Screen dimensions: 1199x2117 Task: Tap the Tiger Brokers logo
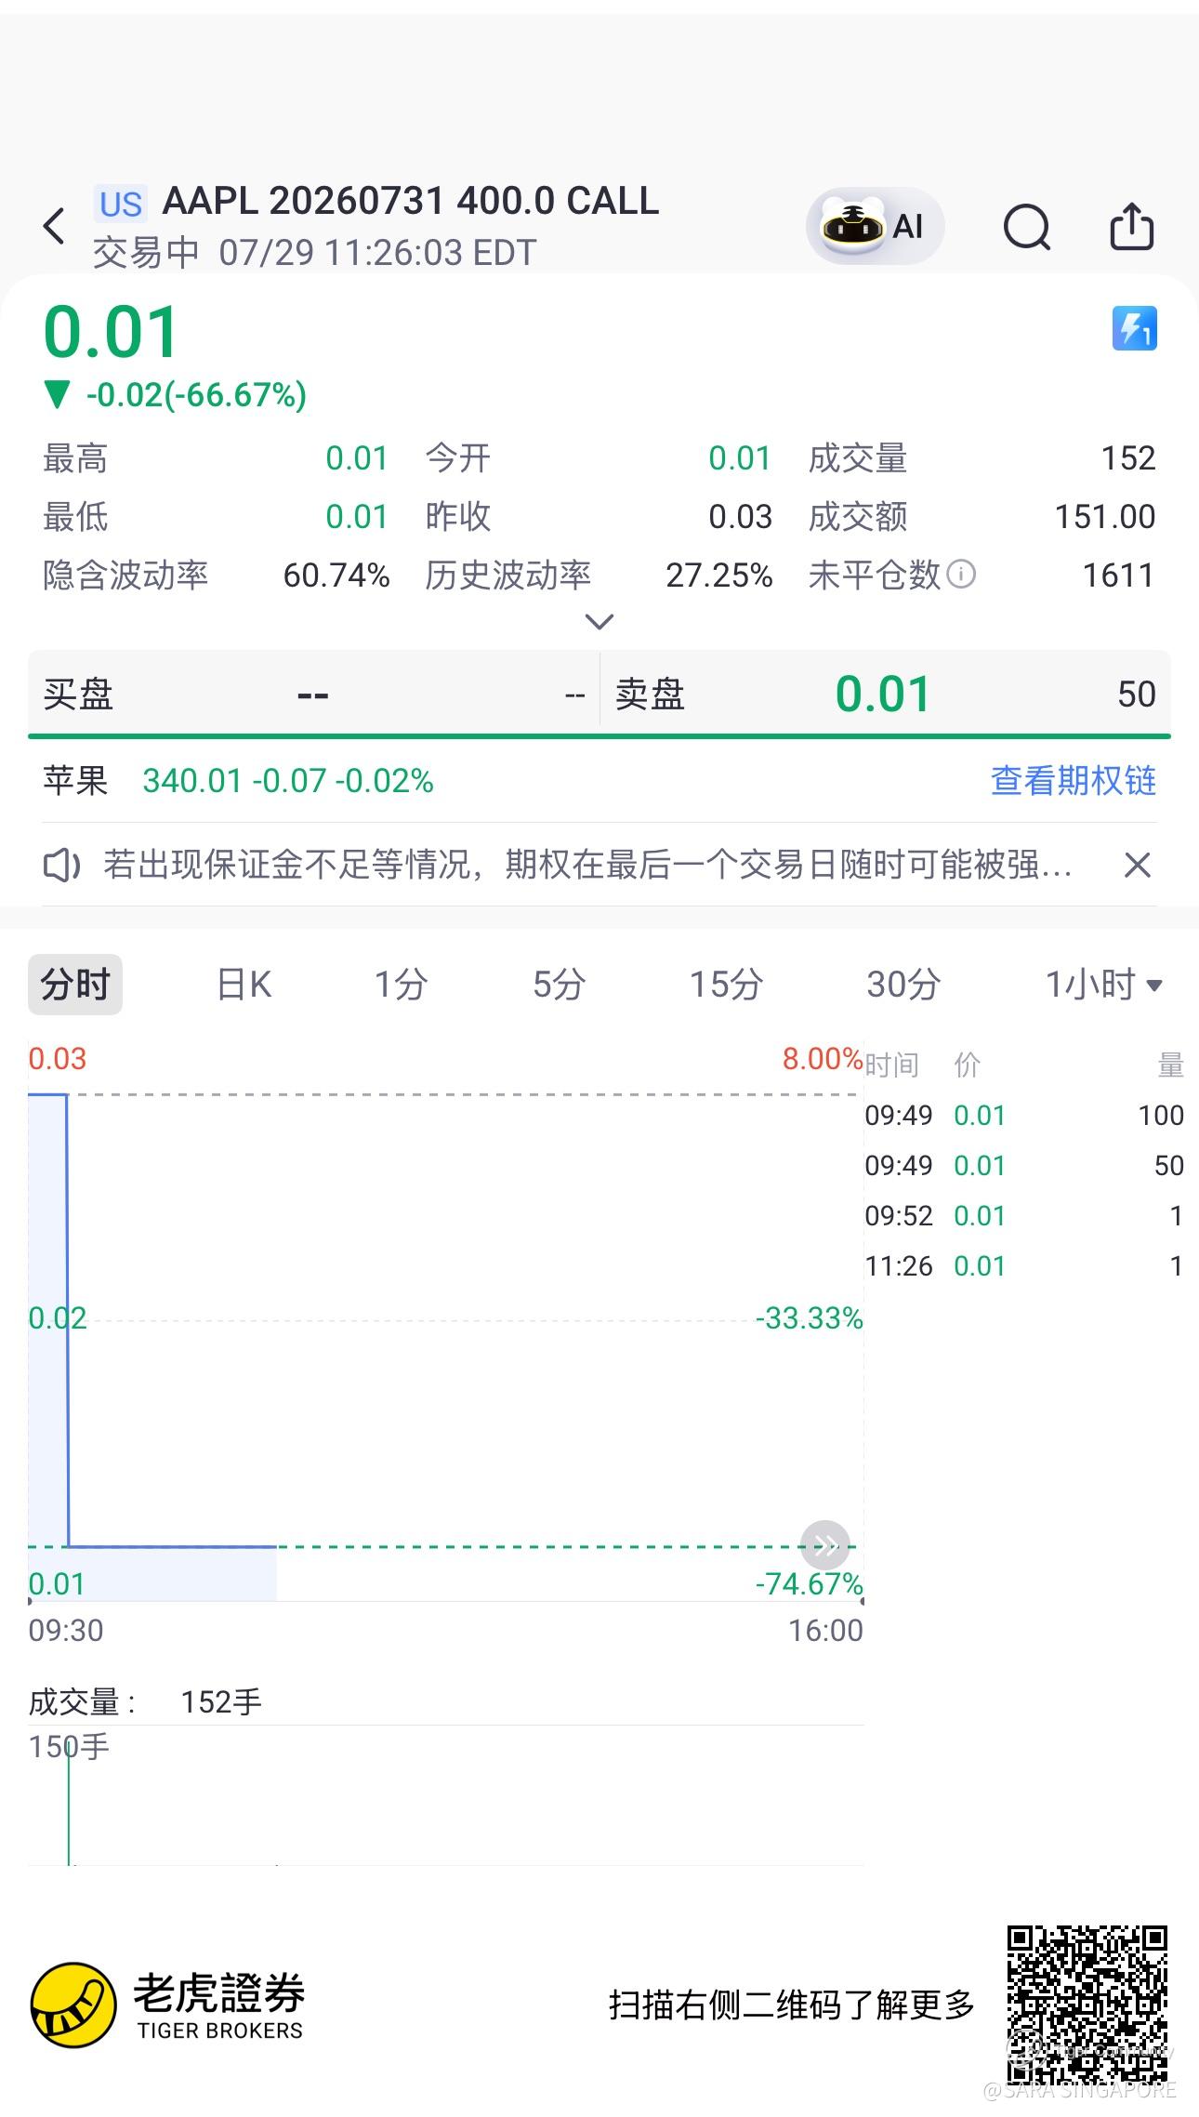pyautogui.click(x=168, y=2005)
